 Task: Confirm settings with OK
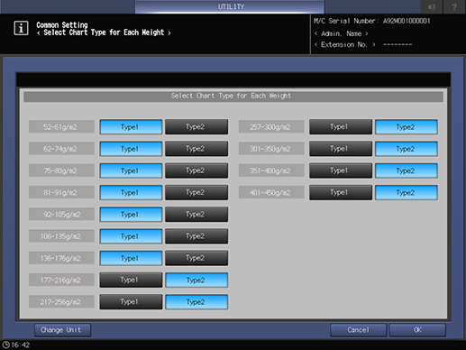(x=417, y=330)
